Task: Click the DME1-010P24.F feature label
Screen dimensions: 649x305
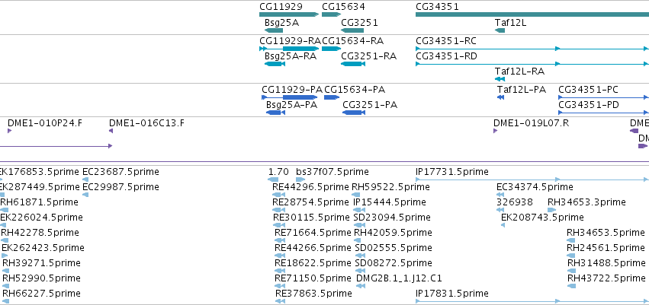Action: click(45, 122)
